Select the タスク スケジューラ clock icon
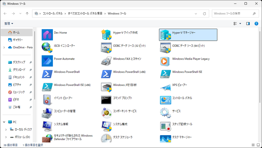The height and width of the screenshot is (148, 262). click(106, 138)
